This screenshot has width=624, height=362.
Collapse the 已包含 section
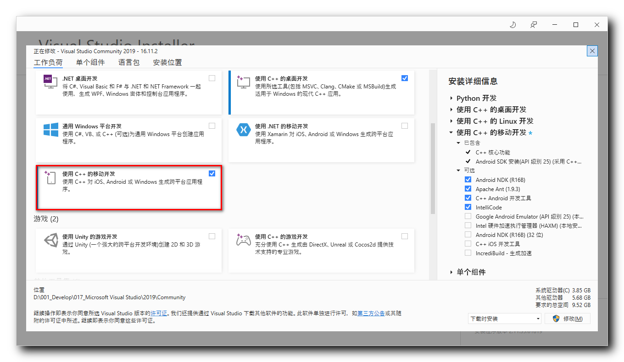(458, 143)
